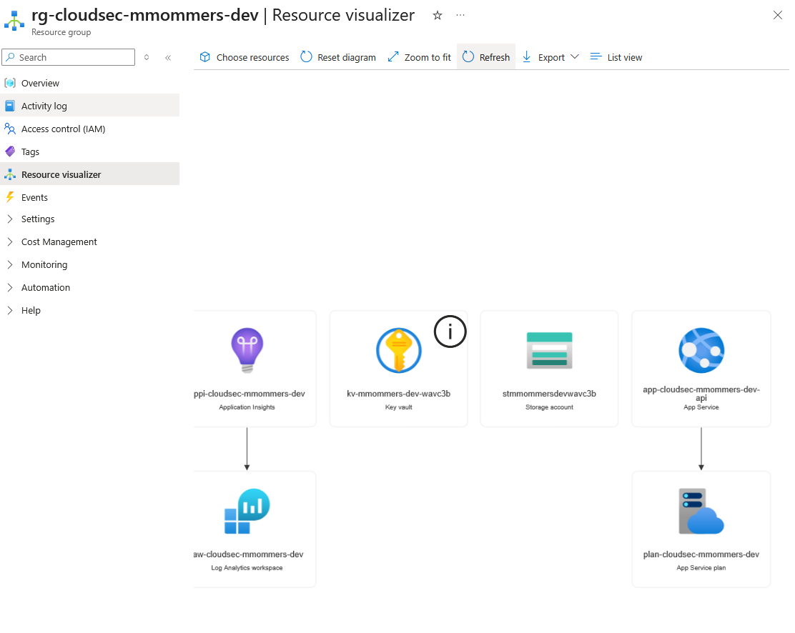Click plan-cloudsec-mmommers-dev label
The height and width of the screenshot is (633, 795).
click(x=701, y=554)
